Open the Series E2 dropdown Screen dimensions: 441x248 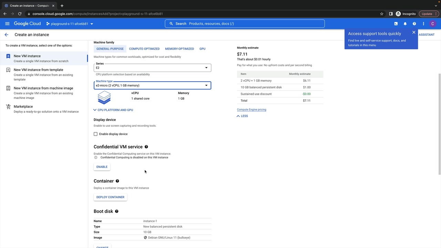[152, 68]
